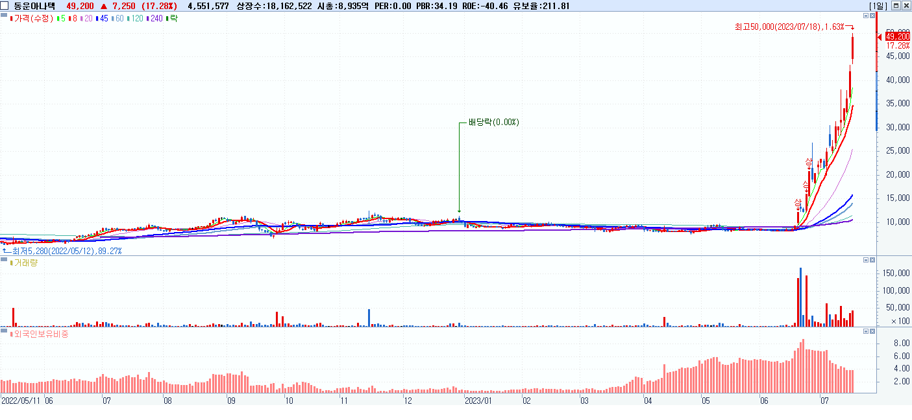
Task: Click the 외국인보유비중 panel grip marker
Action: [x=4, y=331]
